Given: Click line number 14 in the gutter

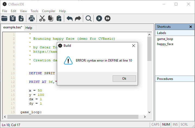Looking at the screenshot, I should (x=13, y=90).
